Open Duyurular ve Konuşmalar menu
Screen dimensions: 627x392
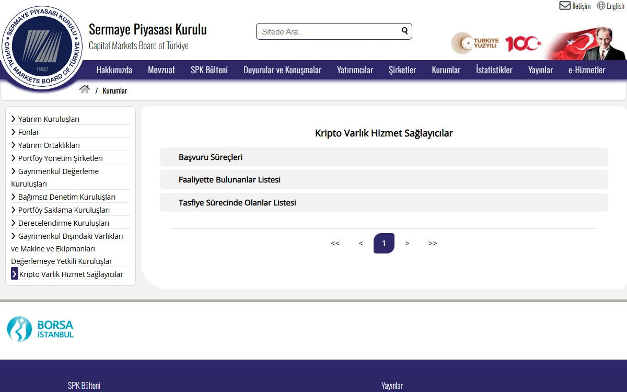[x=282, y=70]
